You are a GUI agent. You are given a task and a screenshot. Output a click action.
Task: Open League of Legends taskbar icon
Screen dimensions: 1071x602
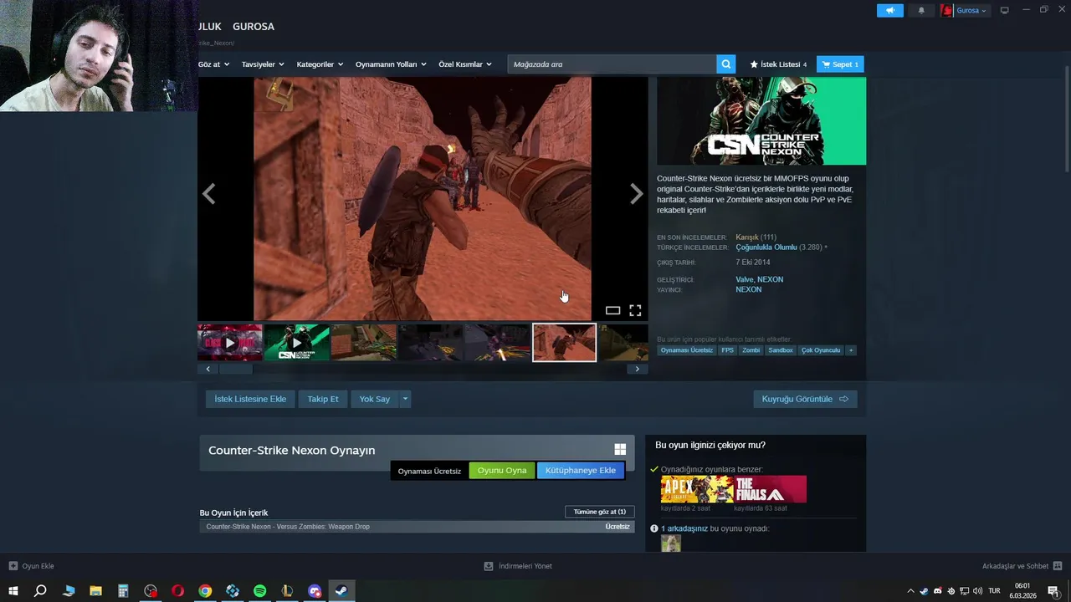[x=287, y=591]
